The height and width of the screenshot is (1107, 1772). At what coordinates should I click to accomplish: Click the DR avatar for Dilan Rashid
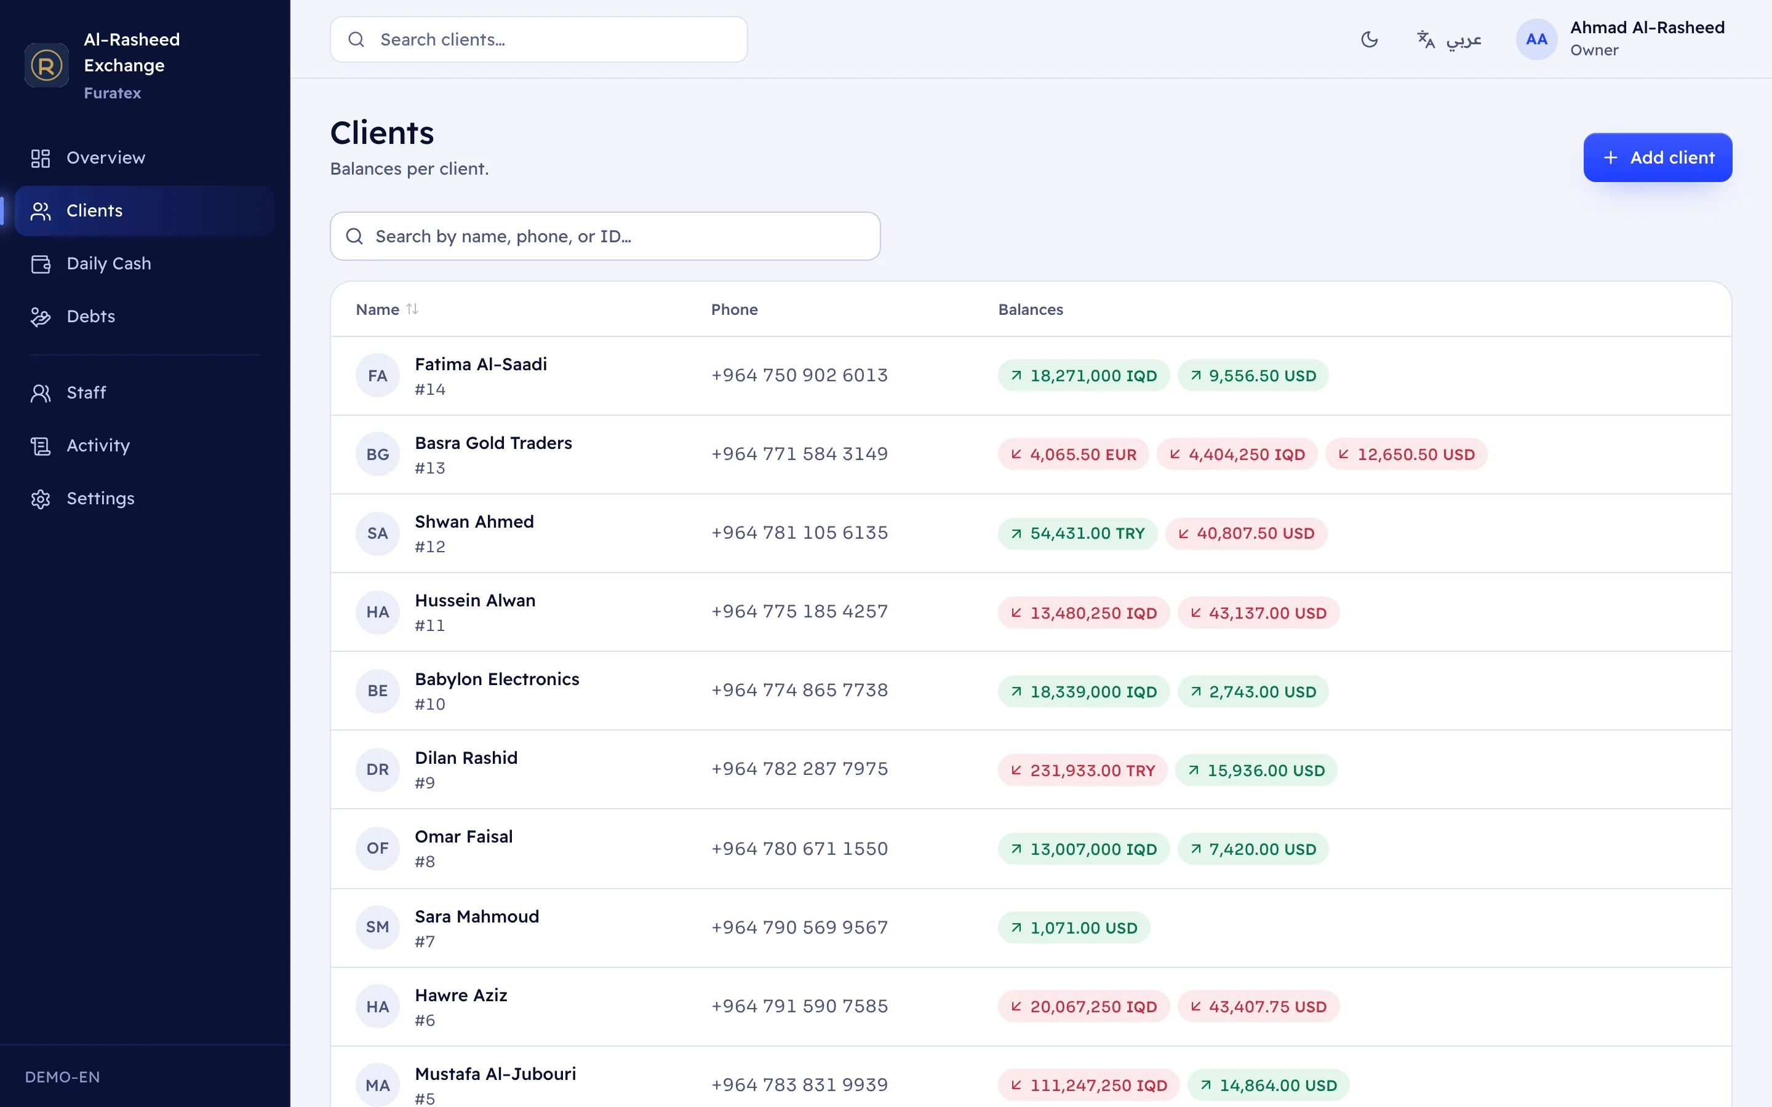(378, 769)
